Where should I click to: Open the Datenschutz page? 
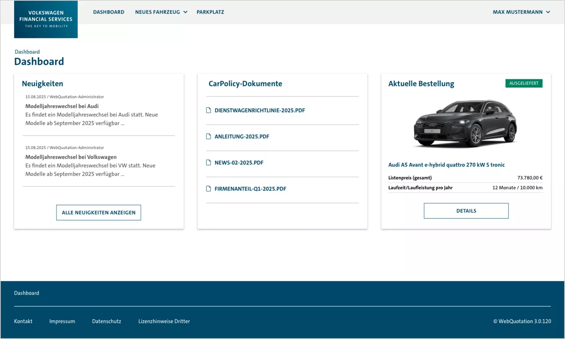(106, 321)
